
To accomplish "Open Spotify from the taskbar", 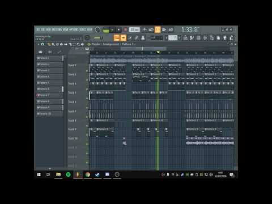I will pos(68,175).
